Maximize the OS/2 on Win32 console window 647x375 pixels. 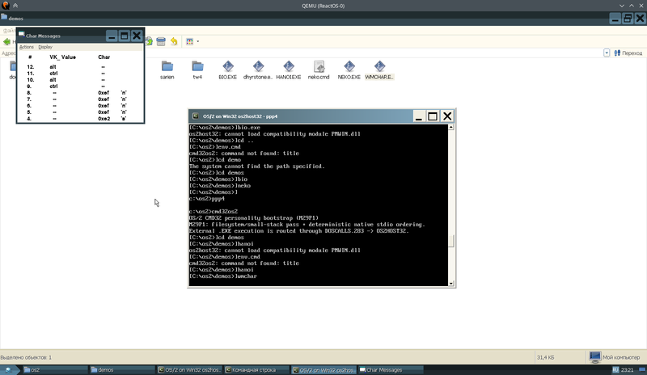pos(433,116)
